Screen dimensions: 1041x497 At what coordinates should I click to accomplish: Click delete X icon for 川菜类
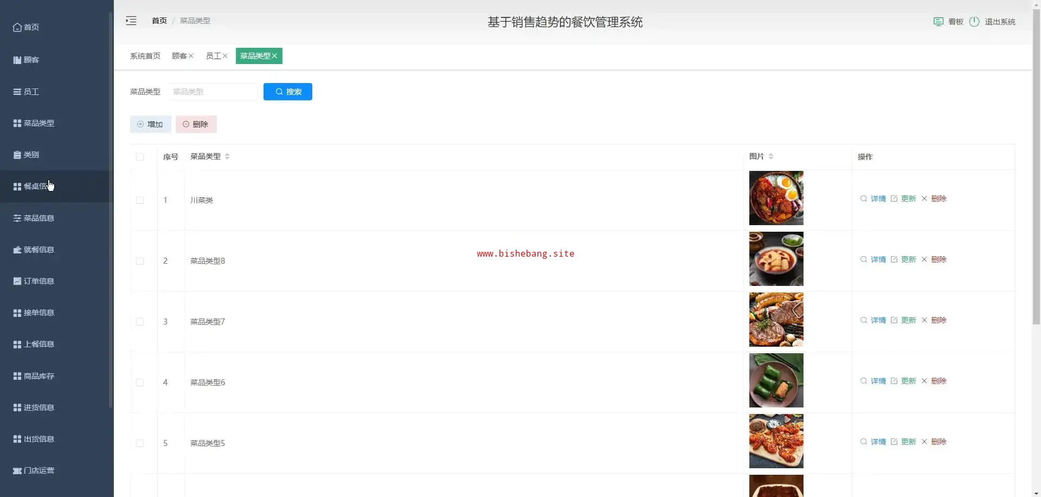pyautogui.click(x=924, y=199)
